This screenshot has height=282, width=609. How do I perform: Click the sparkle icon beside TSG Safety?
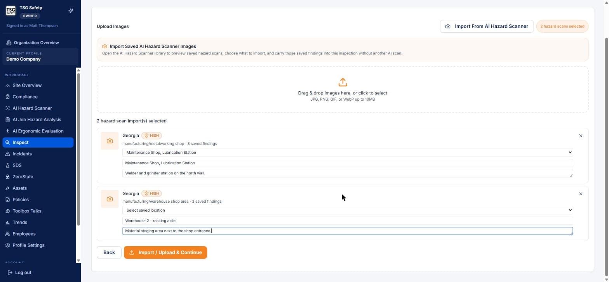pos(71,11)
